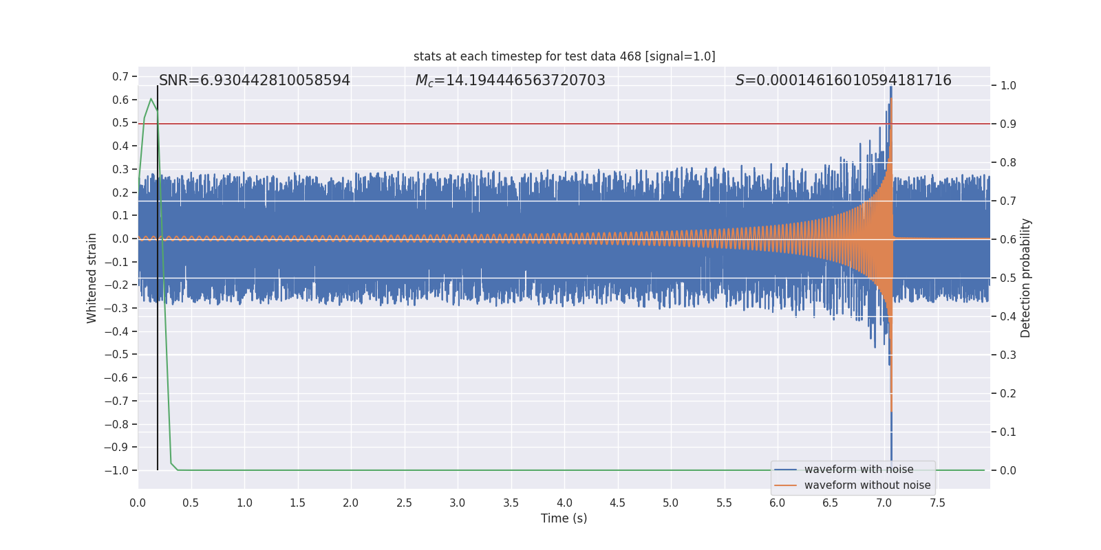Click the chirp mass Mc=14.194446563720703 annotation
Screen dimensions: 1101x550
pos(511,80)
